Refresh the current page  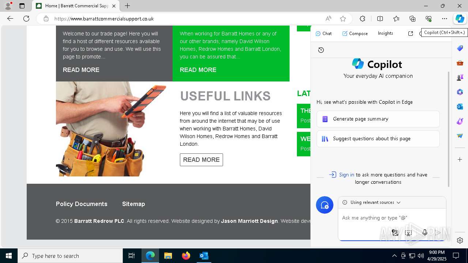click(x=26, y=19)
